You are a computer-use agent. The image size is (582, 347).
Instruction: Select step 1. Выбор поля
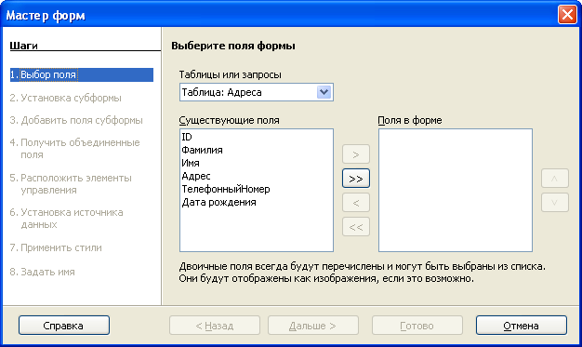[82, 74]
